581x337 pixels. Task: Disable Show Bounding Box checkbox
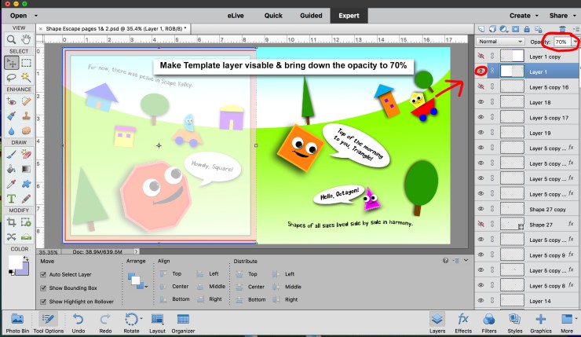point(44,288)
